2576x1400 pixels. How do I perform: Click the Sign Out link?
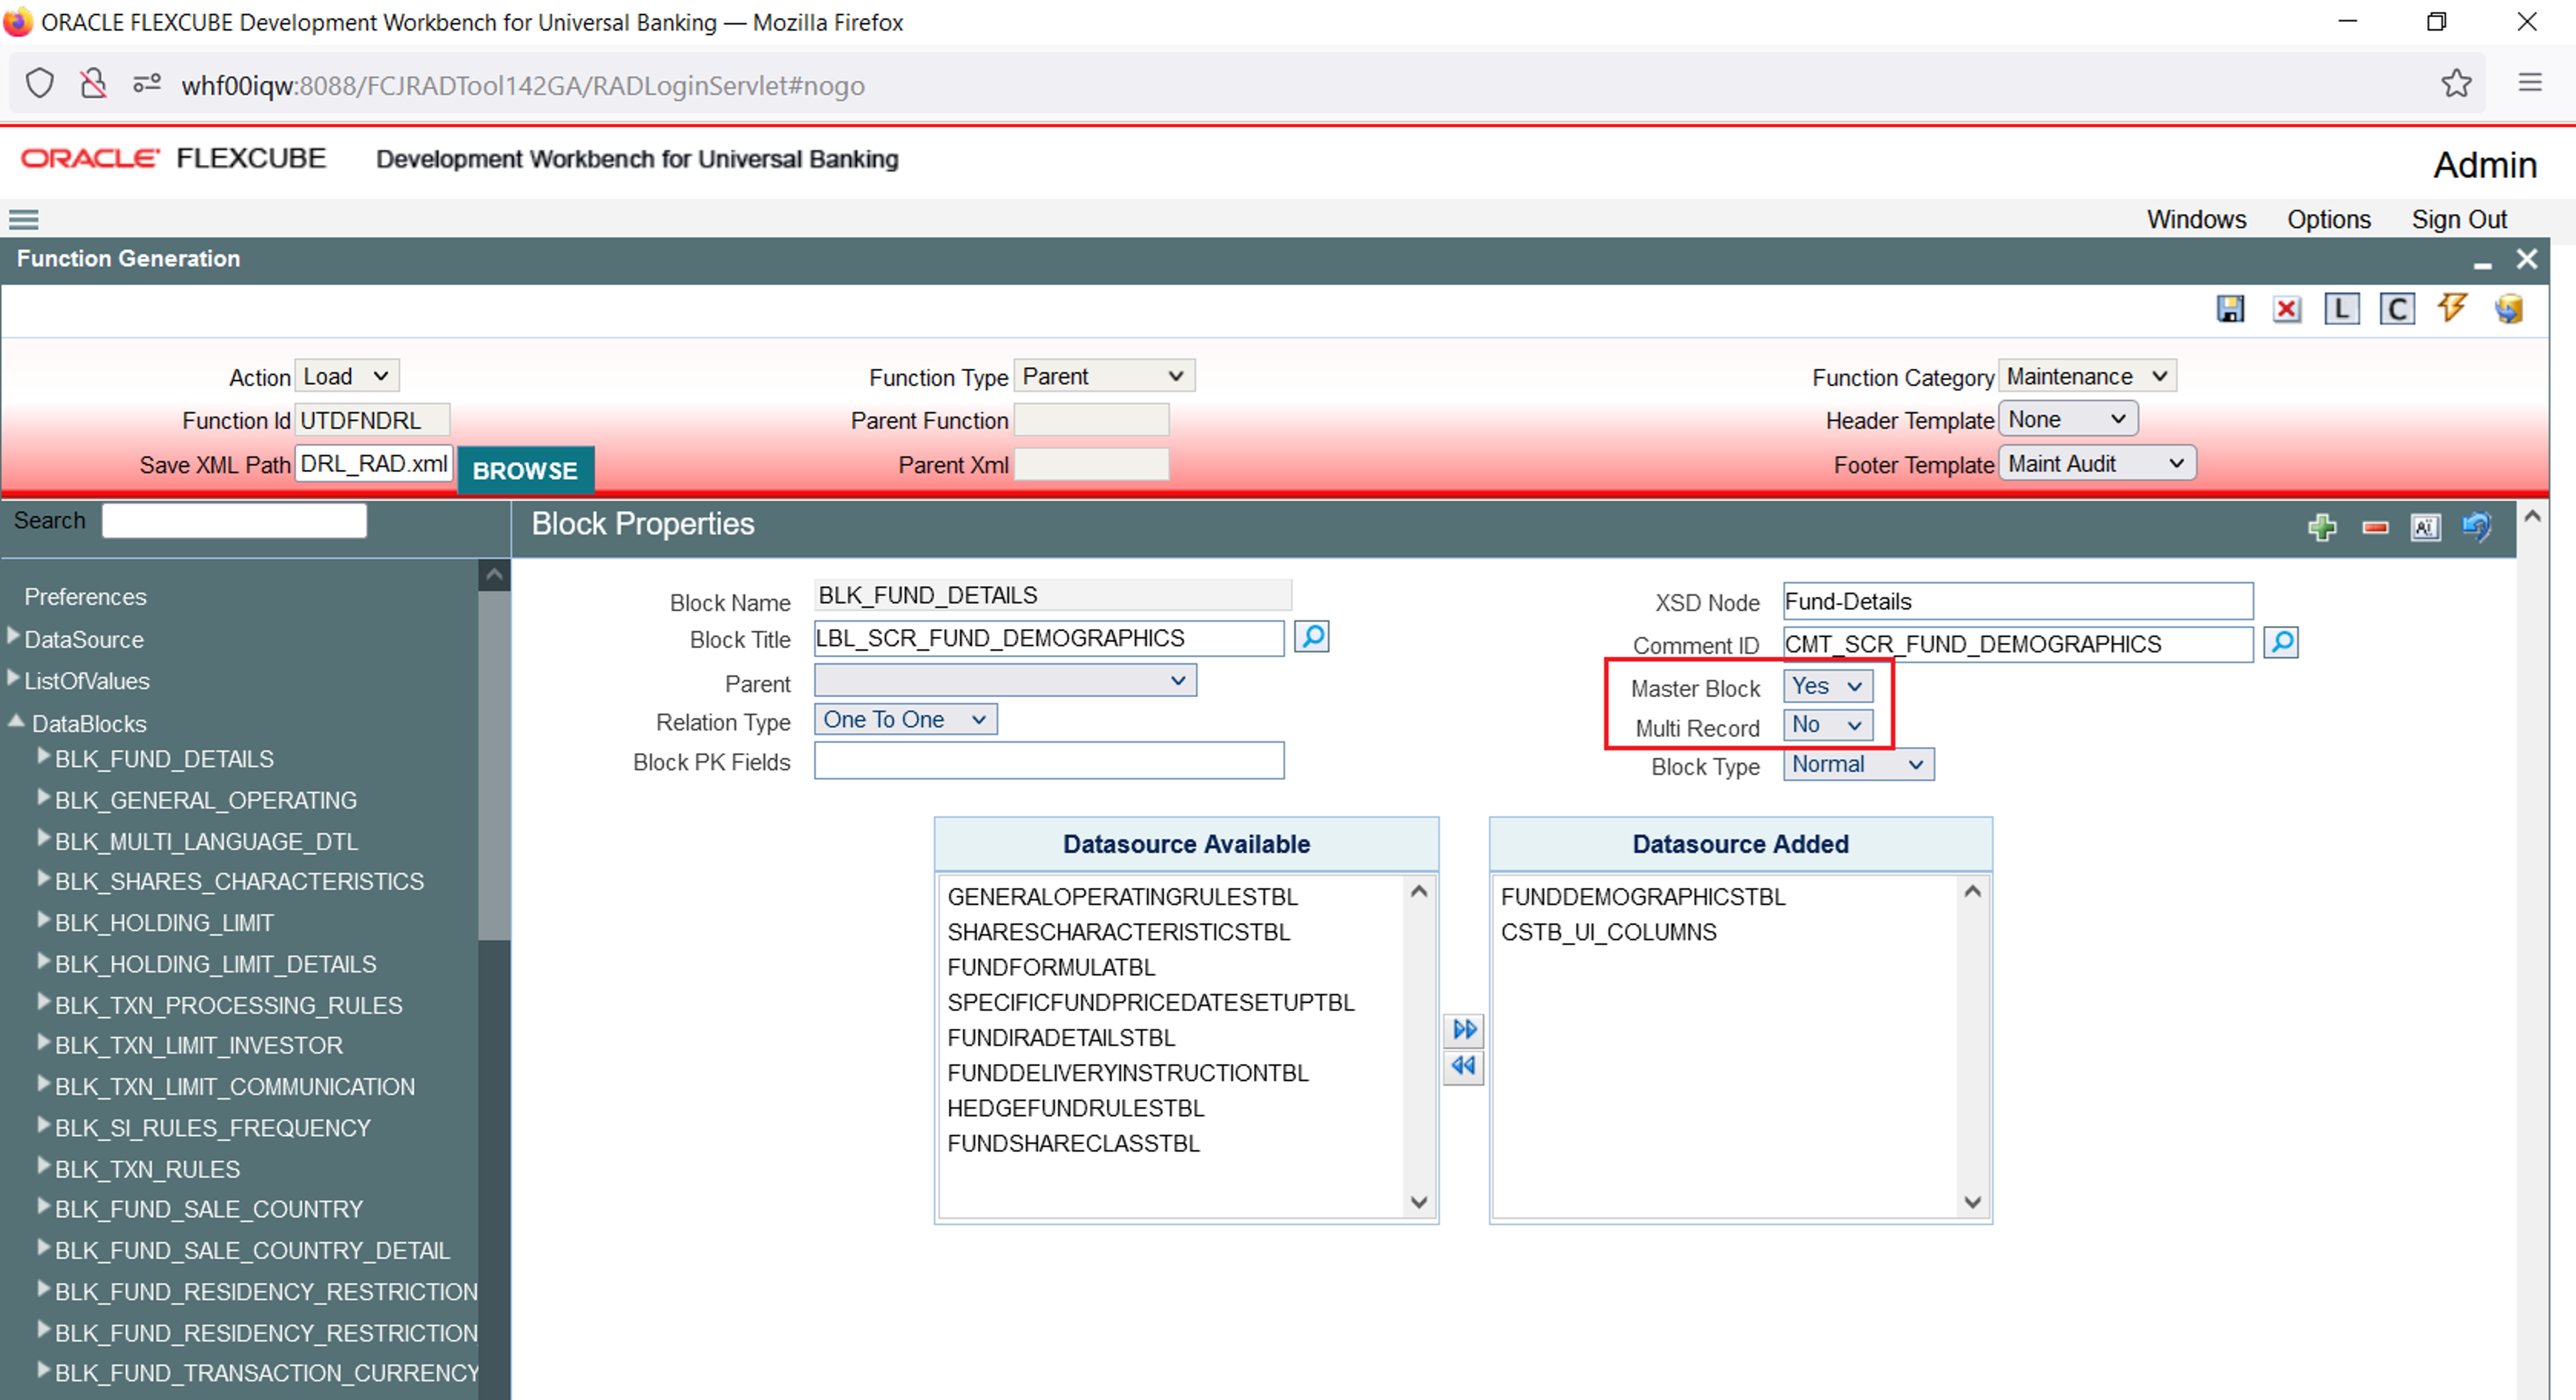(x=2458, y=219)
